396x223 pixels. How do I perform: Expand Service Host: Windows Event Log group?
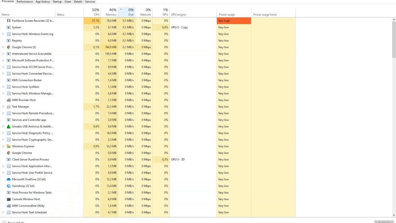coord(3,34)
